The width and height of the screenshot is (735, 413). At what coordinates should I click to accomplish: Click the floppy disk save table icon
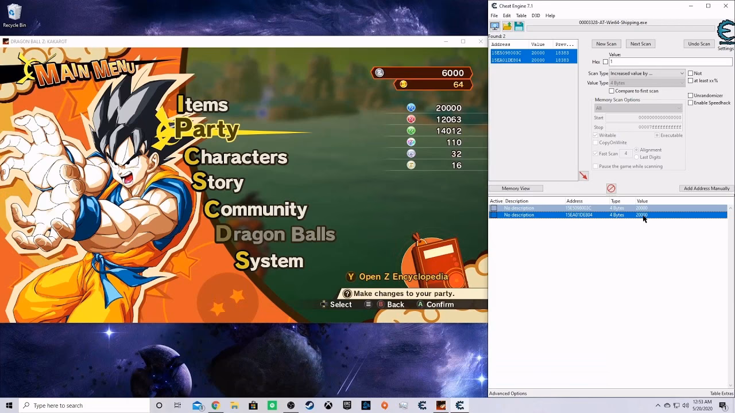tap(519, 26)
